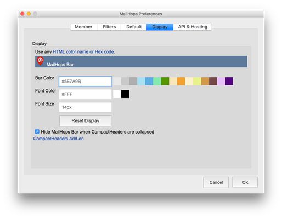Viewport: 282px width, 219px height.
Task: Set font color with black swatch
Action: point(125,94)
